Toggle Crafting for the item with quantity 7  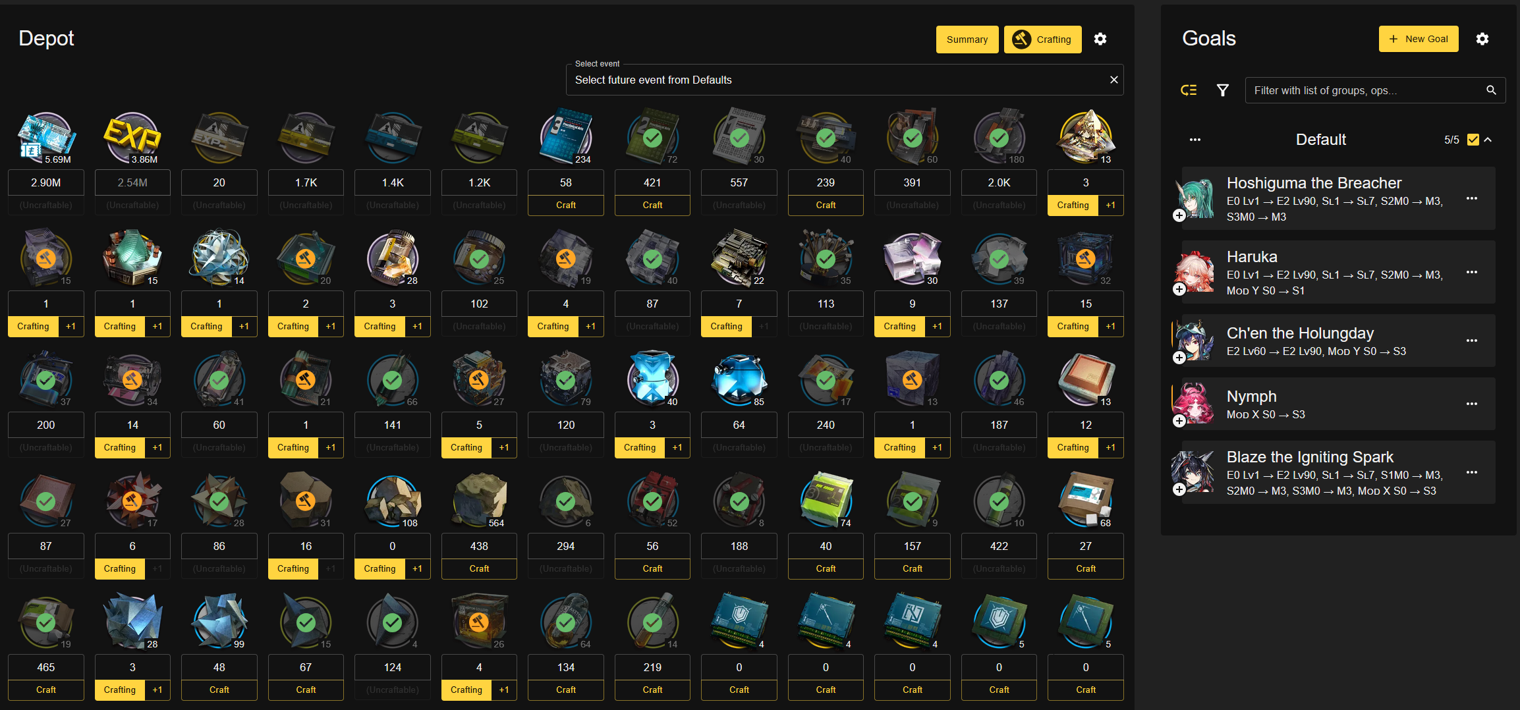point(726,326)
